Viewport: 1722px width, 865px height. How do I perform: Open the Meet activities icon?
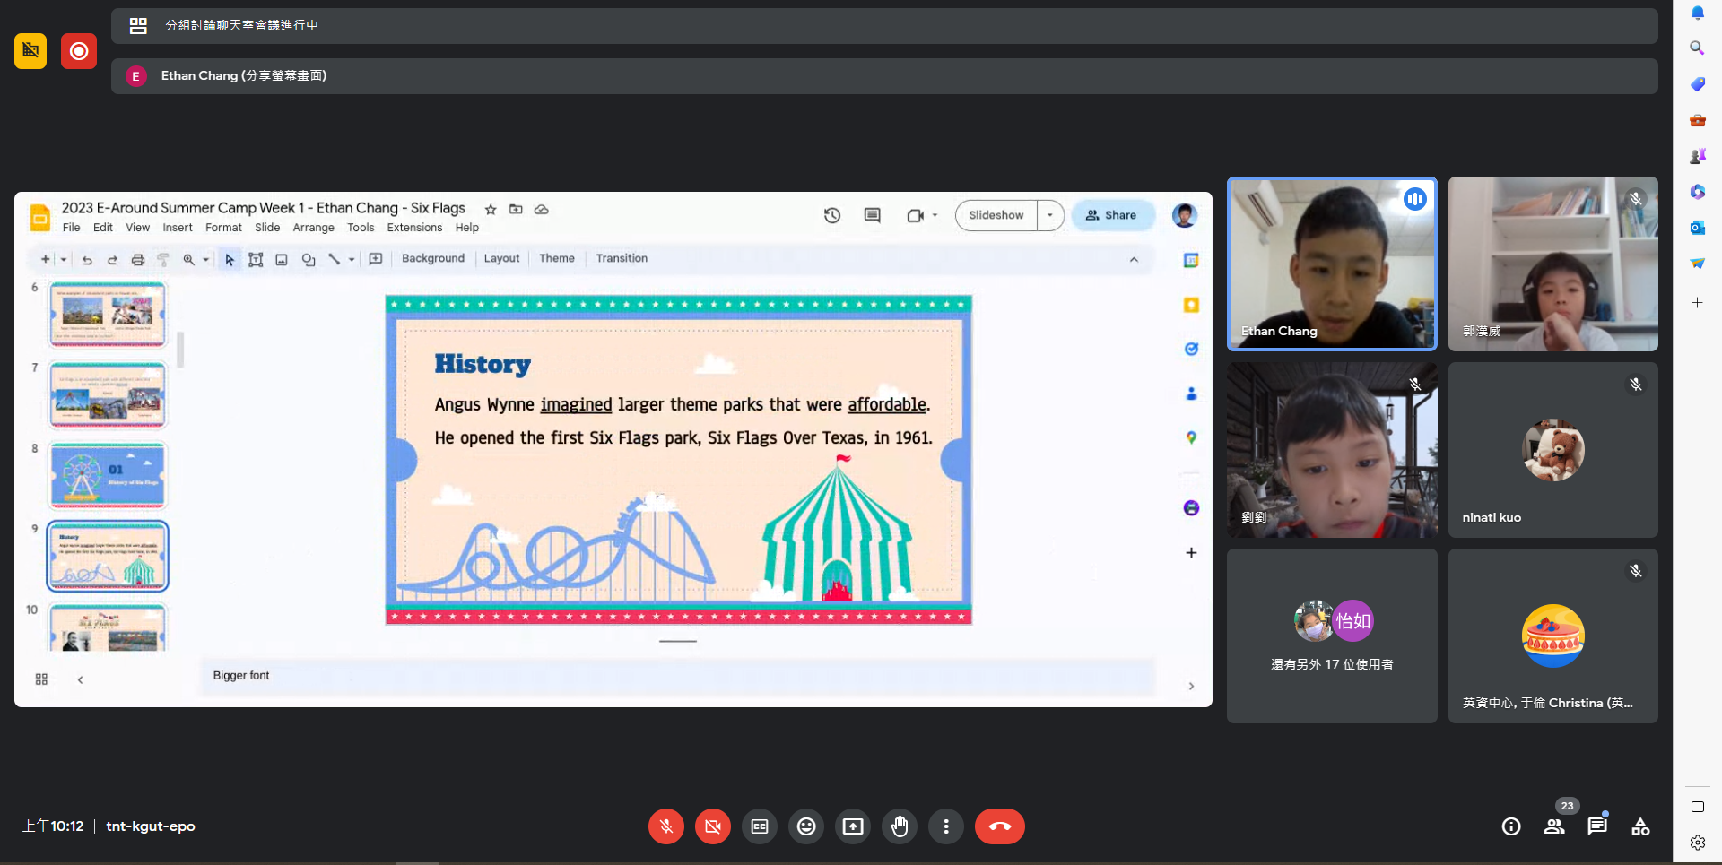[1640, 826]
